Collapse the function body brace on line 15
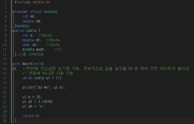Image resolution: width=194 pixels, height=124 pixels. (x=13, y=69)
